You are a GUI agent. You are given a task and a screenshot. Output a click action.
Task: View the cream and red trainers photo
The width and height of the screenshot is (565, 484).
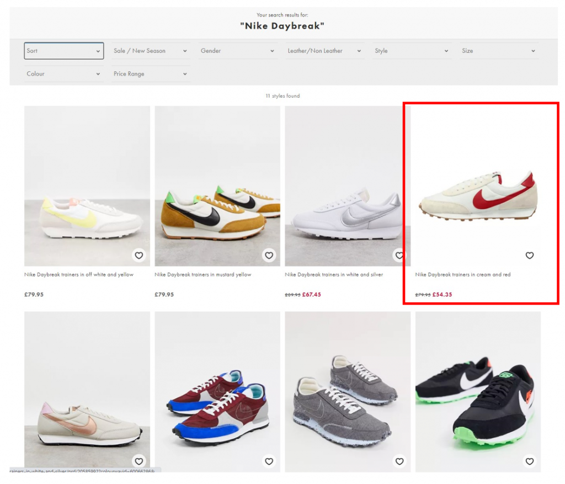[478, 186]
